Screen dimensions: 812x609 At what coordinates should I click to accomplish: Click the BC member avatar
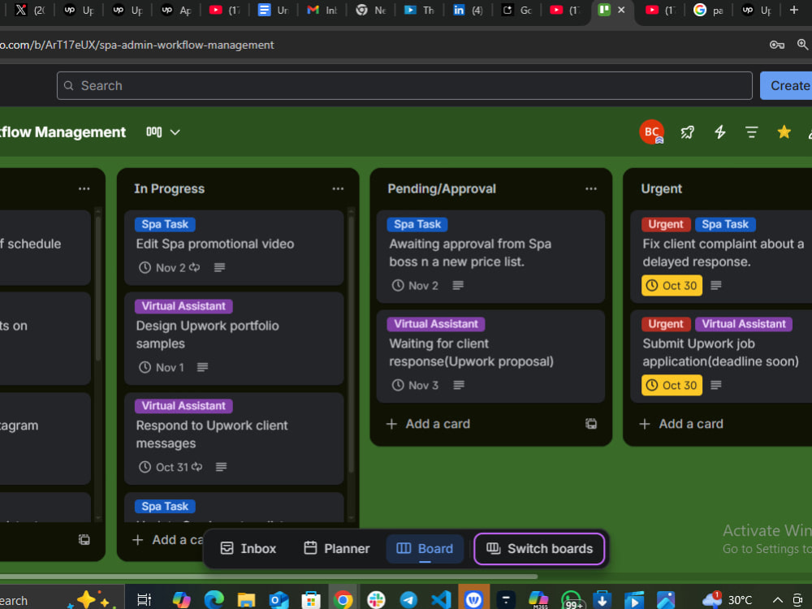pos(651,132)
